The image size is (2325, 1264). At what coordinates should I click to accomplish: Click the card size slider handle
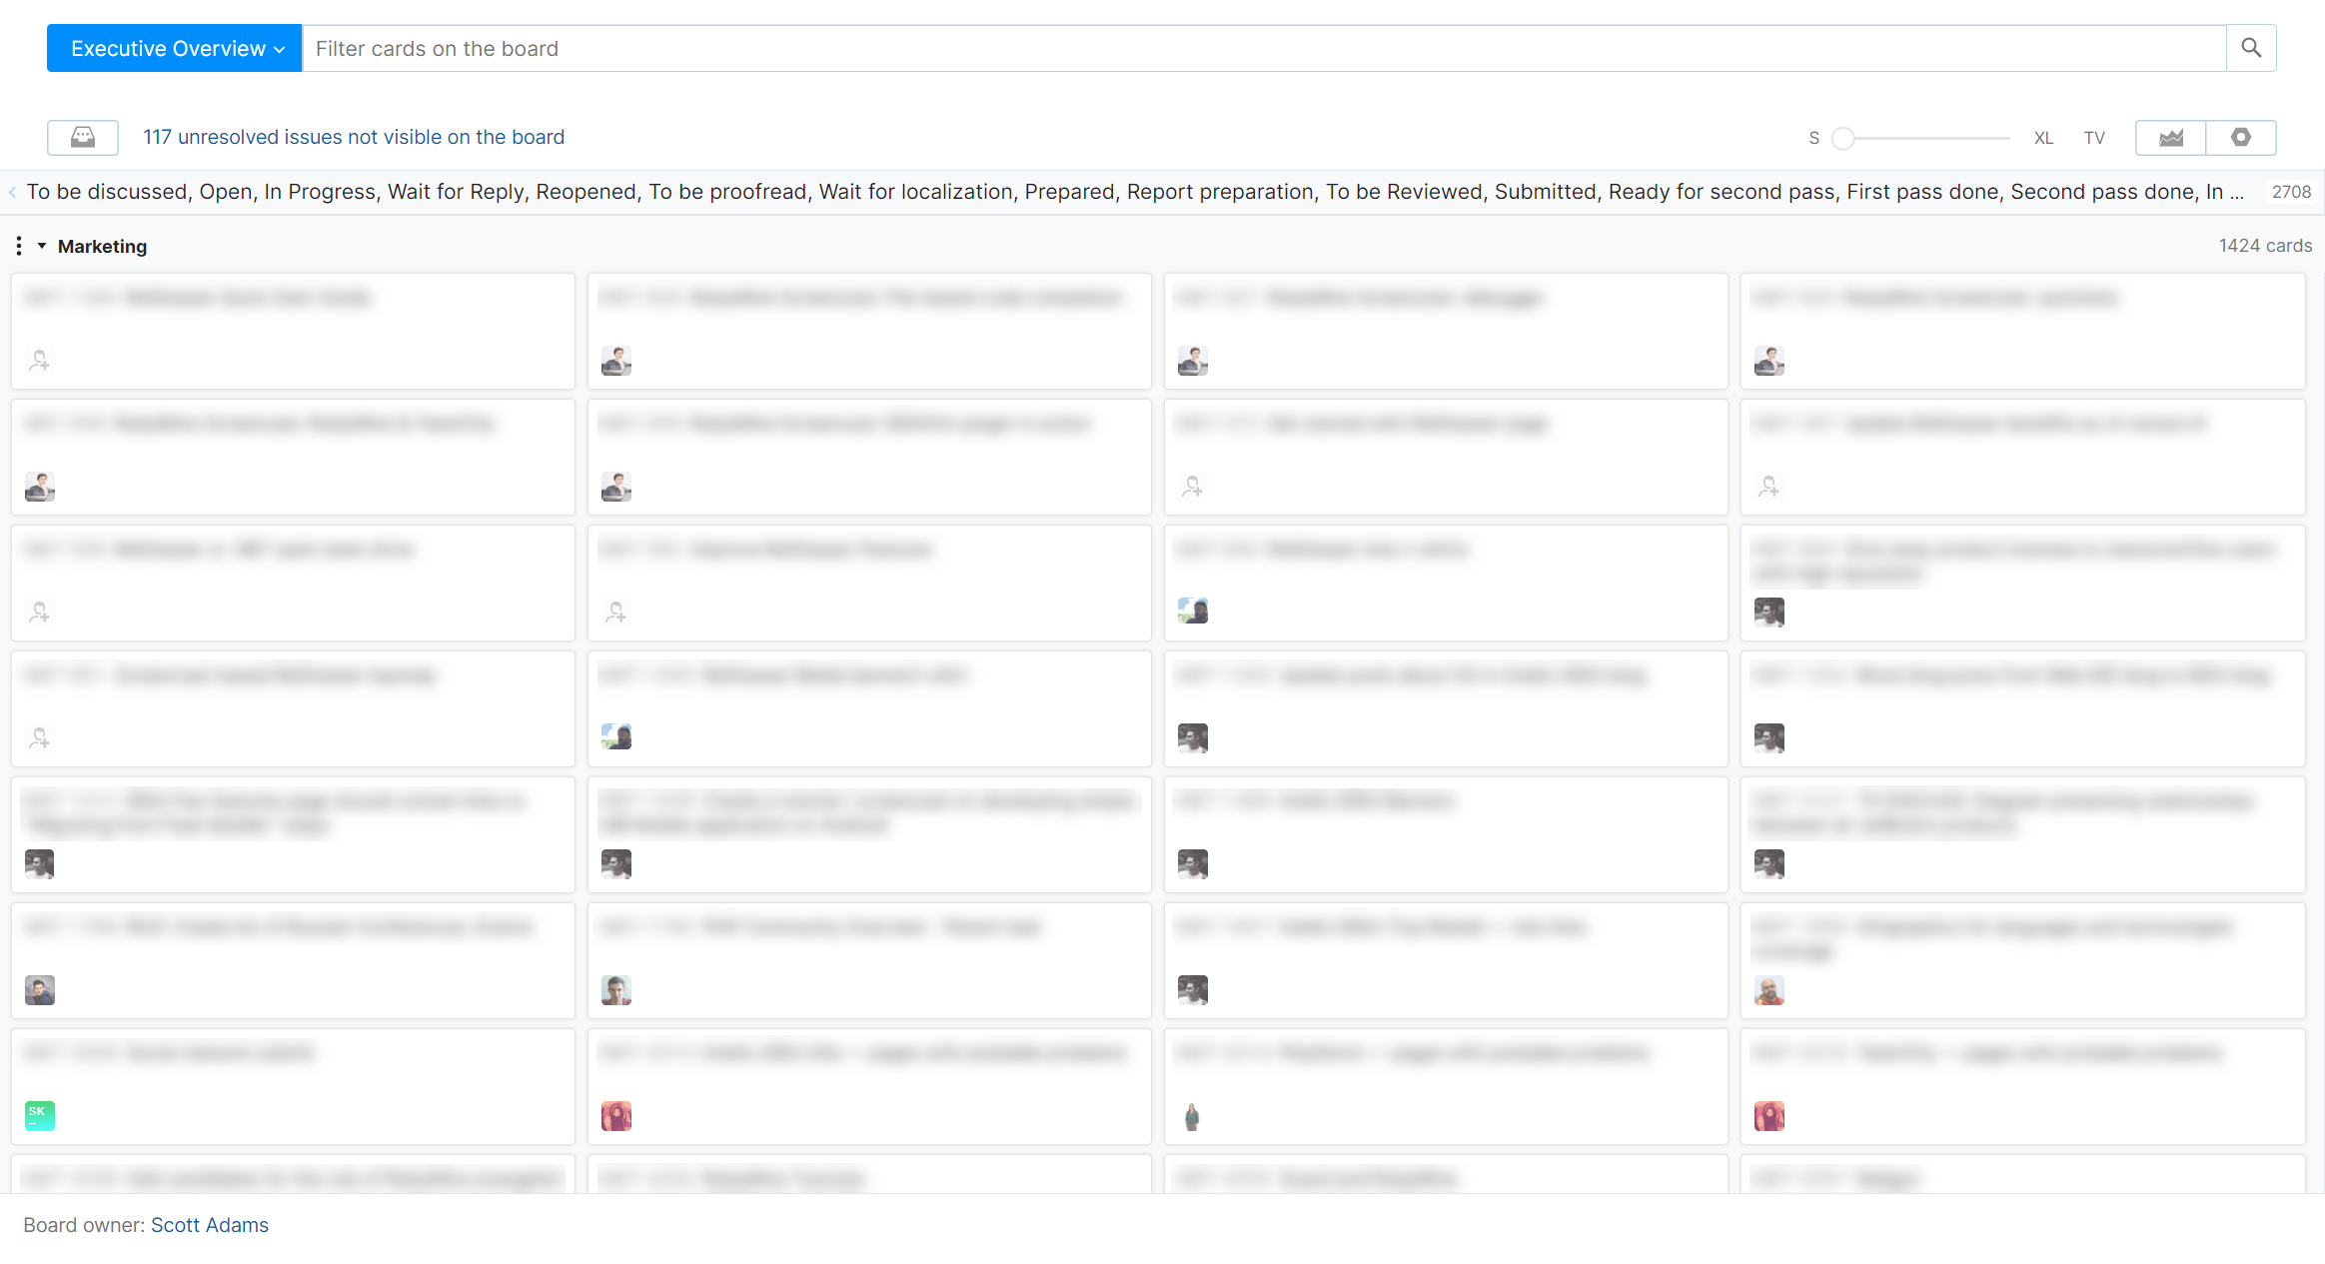(x=1843, y=138)
